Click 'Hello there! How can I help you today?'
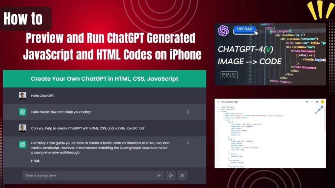 [x=61, y=112]
